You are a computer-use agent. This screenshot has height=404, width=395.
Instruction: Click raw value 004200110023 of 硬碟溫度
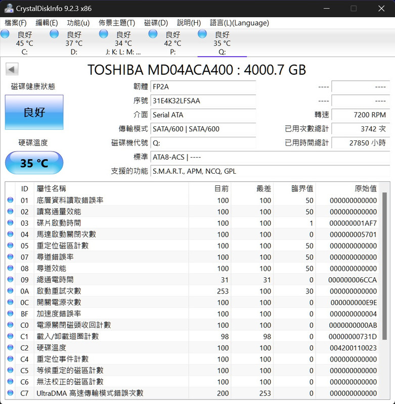click(353, 348)
